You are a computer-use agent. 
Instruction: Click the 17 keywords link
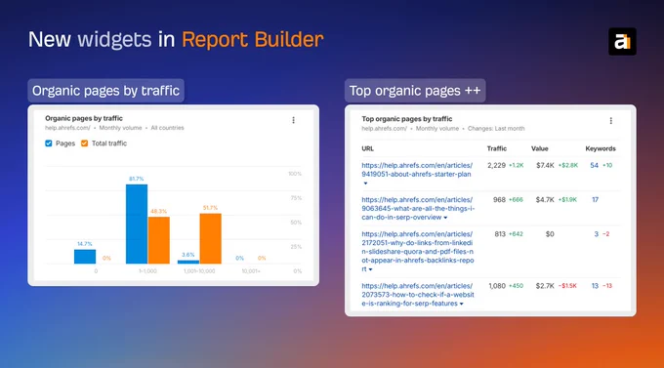[595, 200]
